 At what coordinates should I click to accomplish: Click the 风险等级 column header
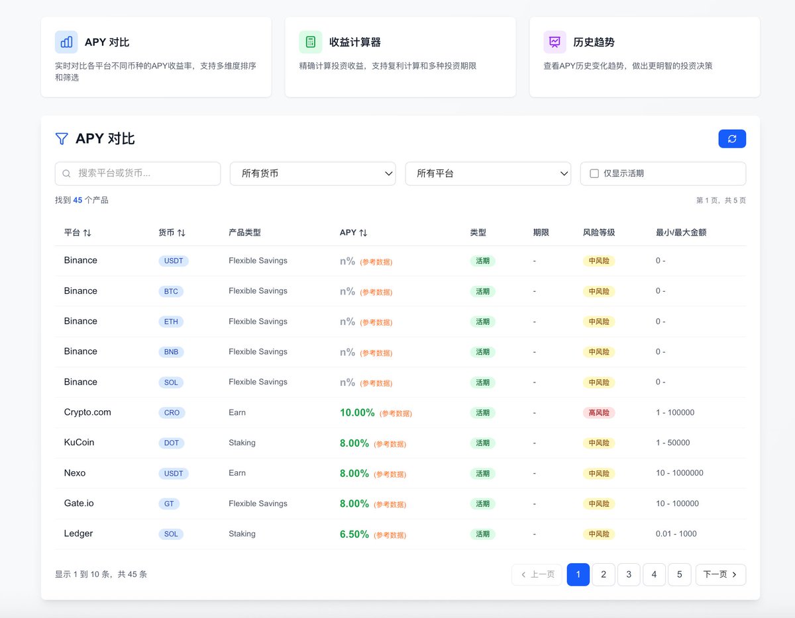[x=599, y=233]
